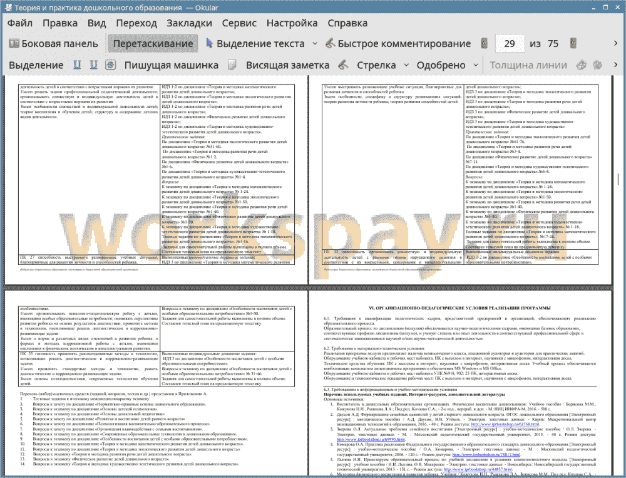Close the Okular window
The height and width of the screenshot is (478, 626).
click(x=617, y=7)
